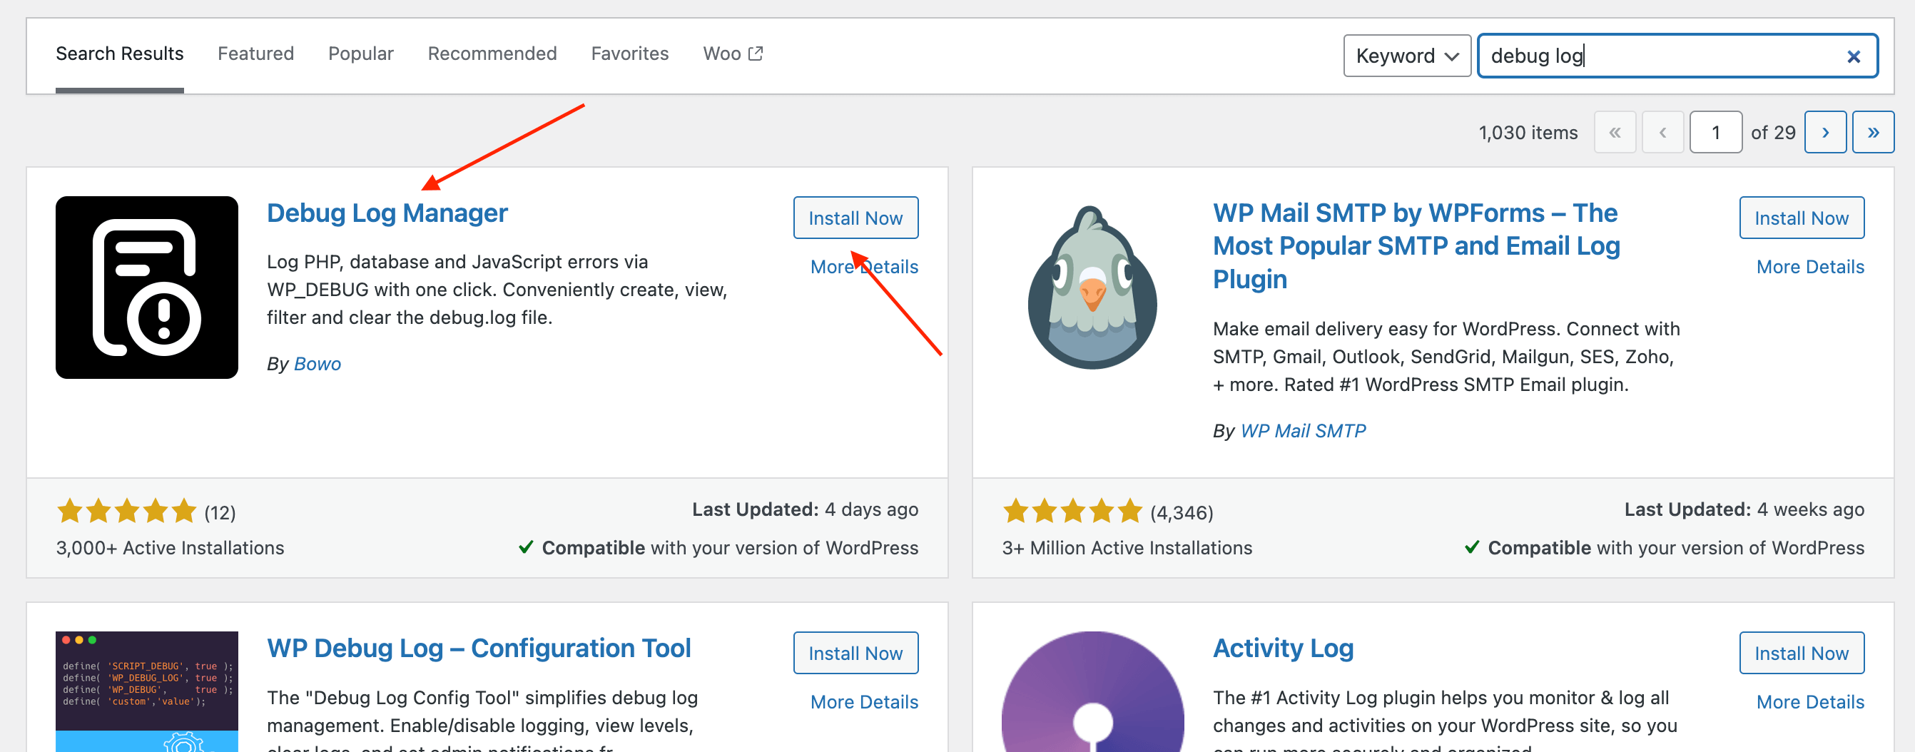1915x752 pixels.
Task: Open the Woo external link tab
Action: click(x=733, y=54)
